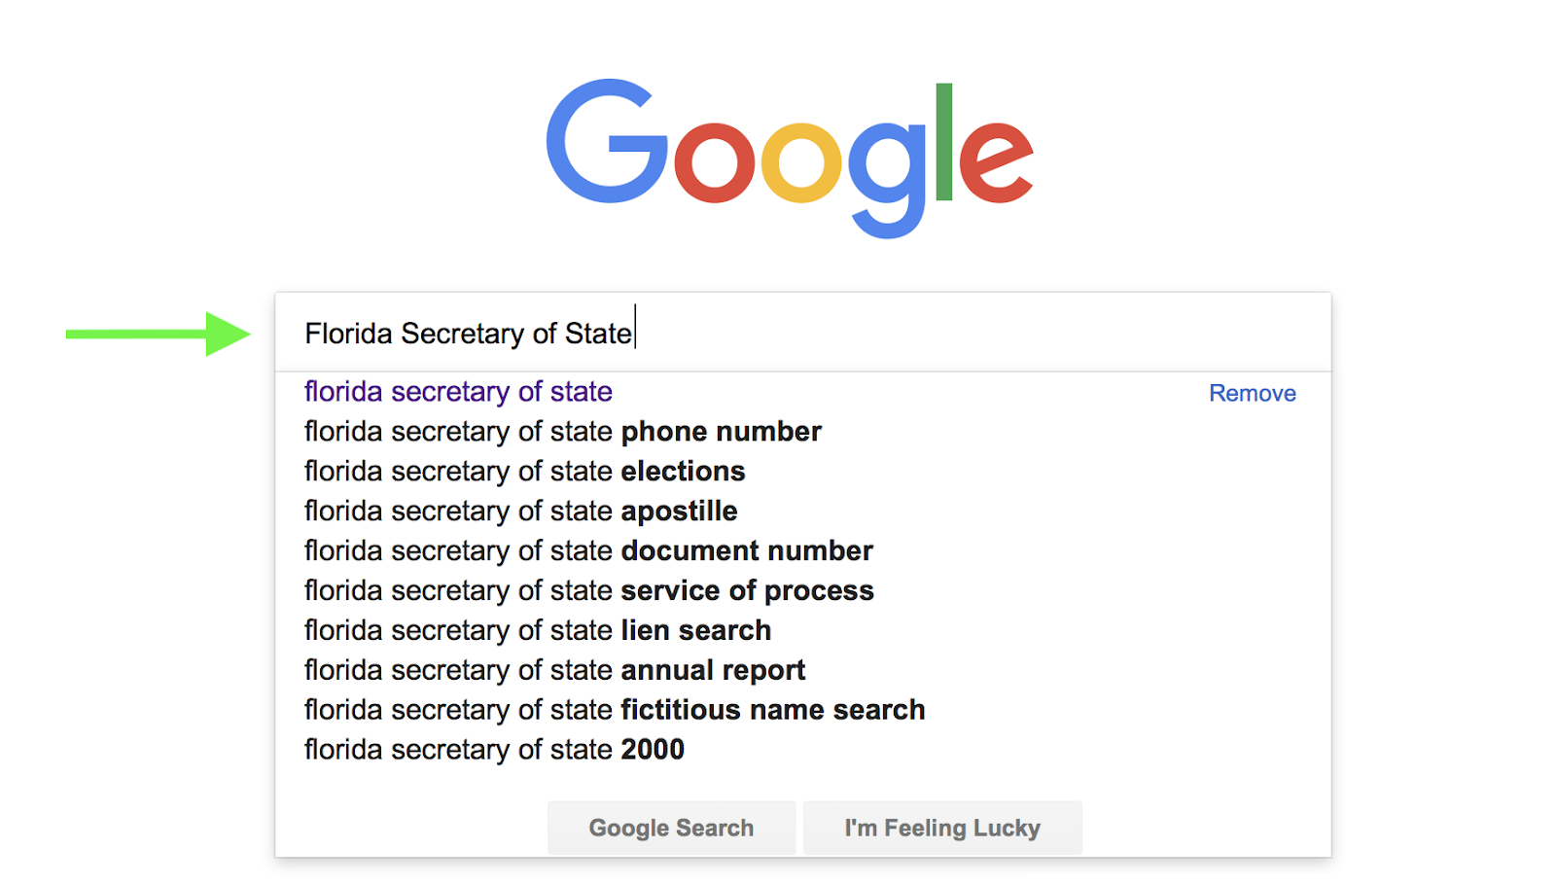1556x884 pixels.
Task: Remove the florida secretary of state suggestion
Action: pyautogui.click(x=1252, y=393)
